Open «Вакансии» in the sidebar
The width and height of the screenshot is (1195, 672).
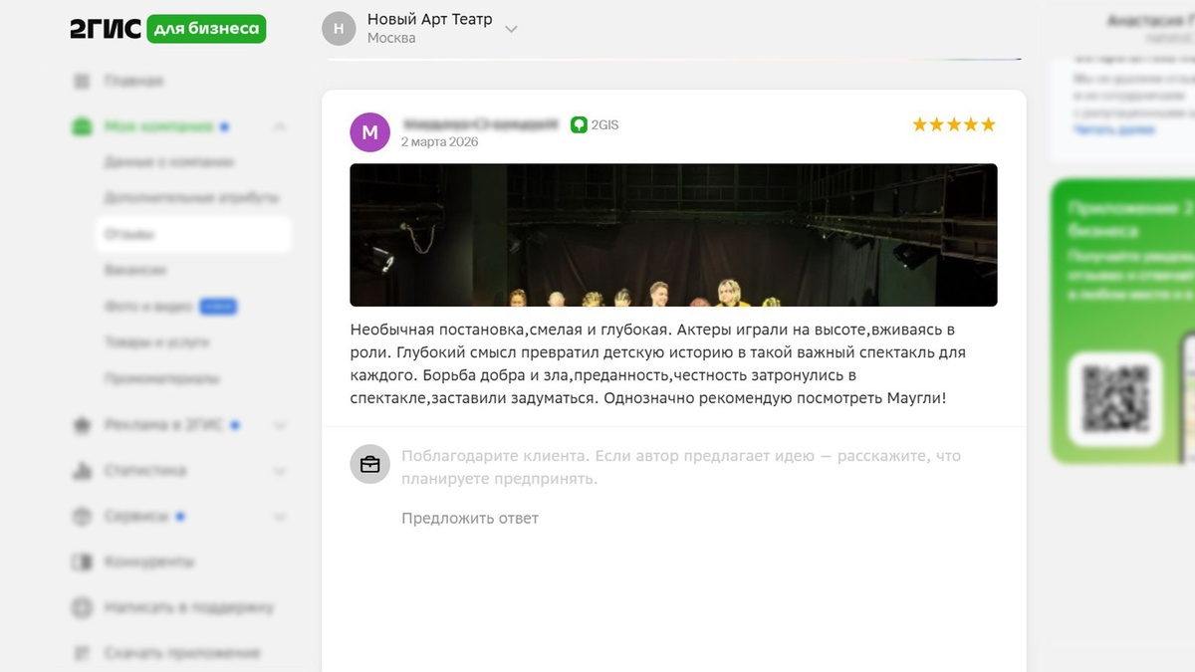pos(135,270)
